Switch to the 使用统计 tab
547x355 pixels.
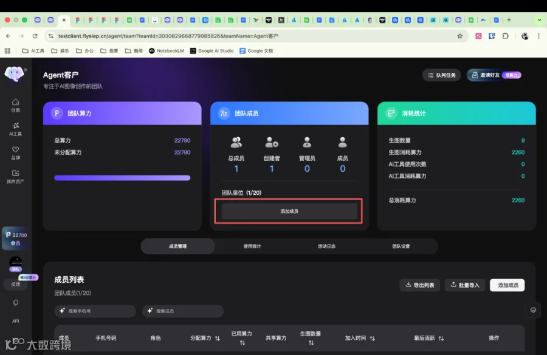pos(252,246)
